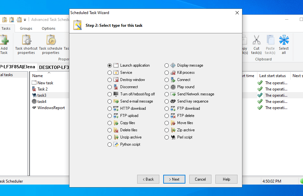Go back to previous wizard step
The image size is (303, 196).
click(x=148, y=179)
